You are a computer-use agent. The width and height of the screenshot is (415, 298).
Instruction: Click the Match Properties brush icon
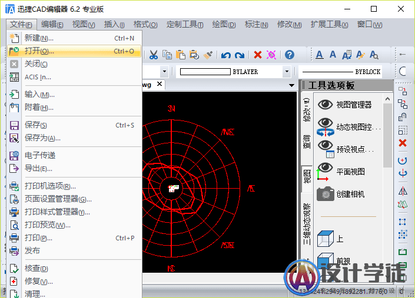(x=208, y=55)
